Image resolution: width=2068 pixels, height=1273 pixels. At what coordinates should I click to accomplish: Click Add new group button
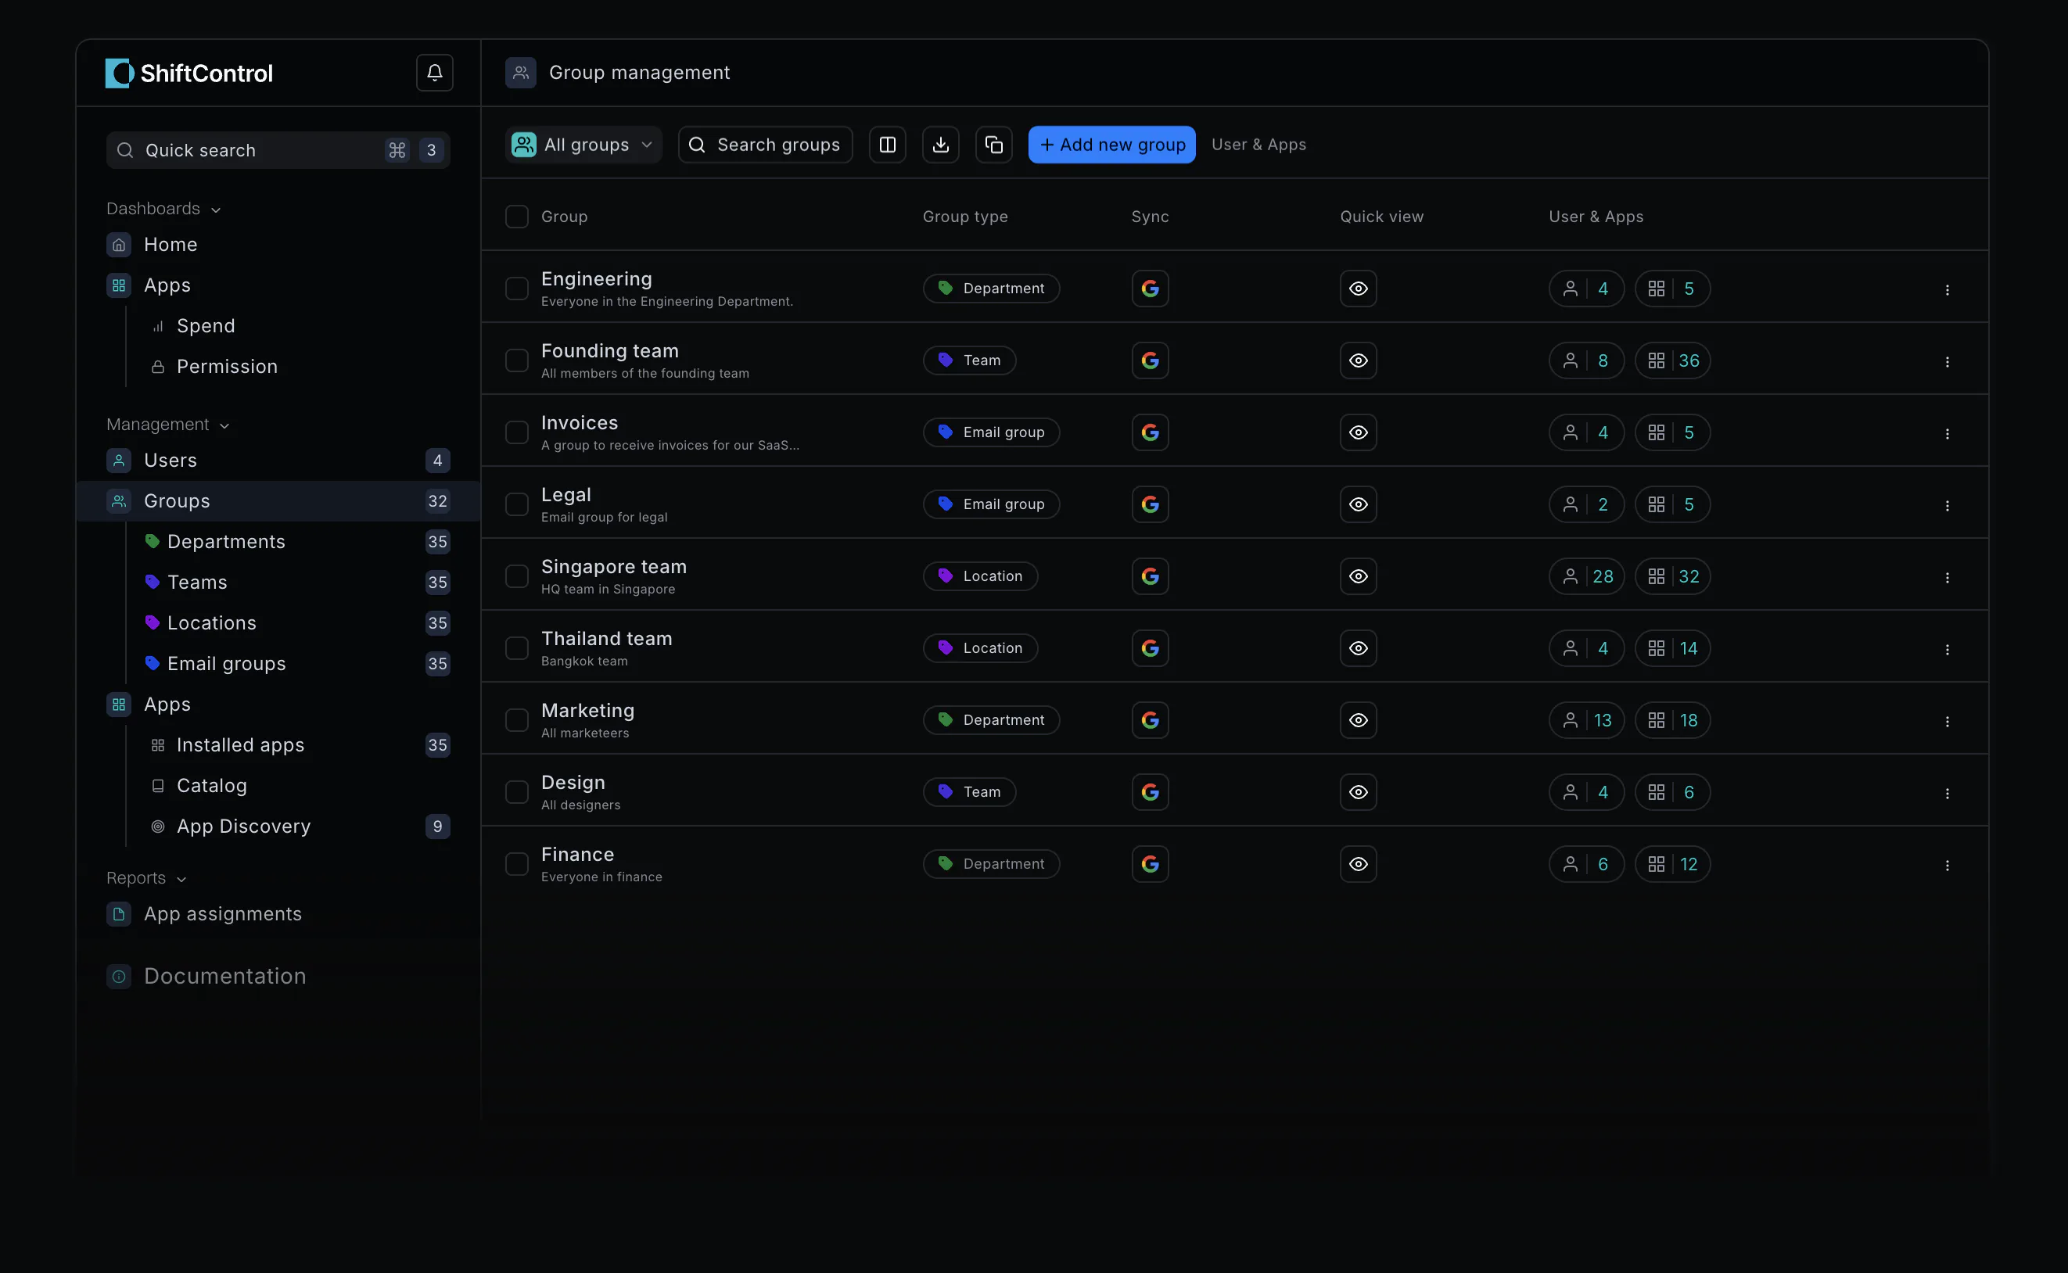pyautogui.click(x=1111, y=145)
